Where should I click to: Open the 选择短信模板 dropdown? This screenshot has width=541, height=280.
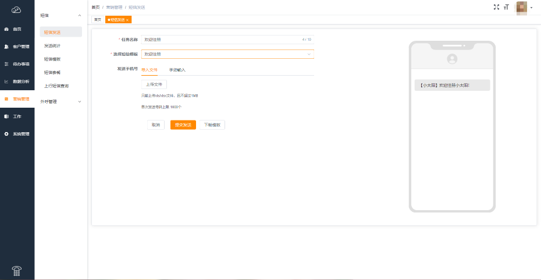tap(227, 54)
